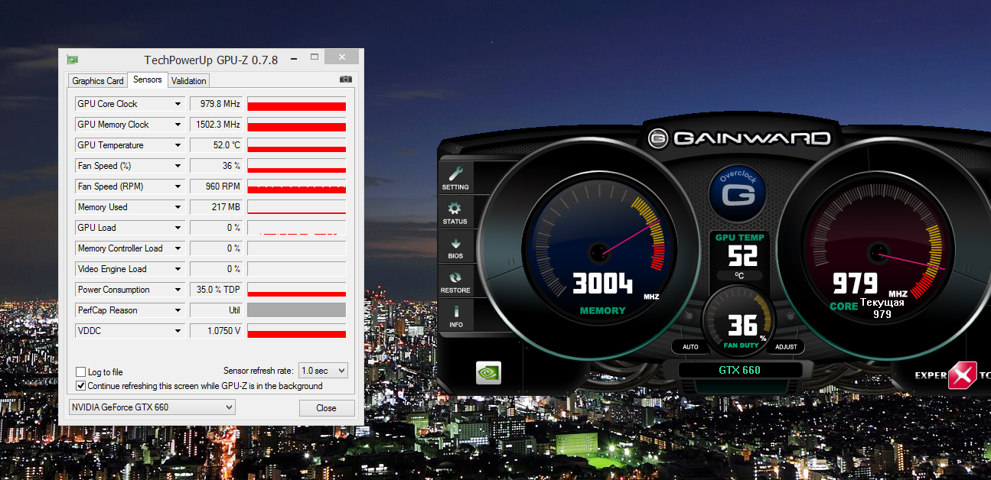Viewport: 991px width, 480px height.
Task: Click the 0 % GPU Load value
Action: [x=217, y=228]
